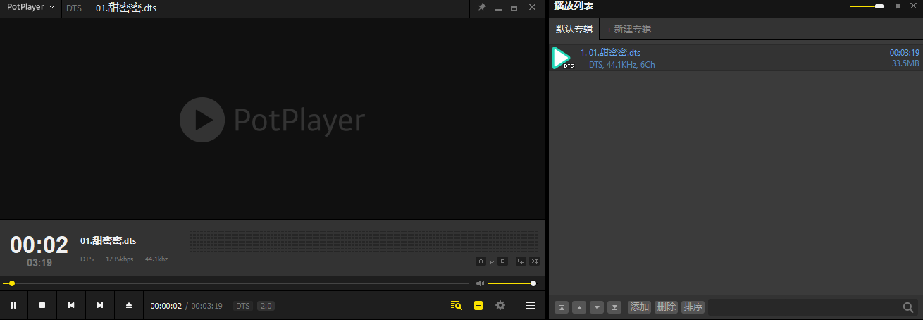This screenshot has height=320, width=923.
Task: Move playlist item up one position
Action: click(579, 307)
